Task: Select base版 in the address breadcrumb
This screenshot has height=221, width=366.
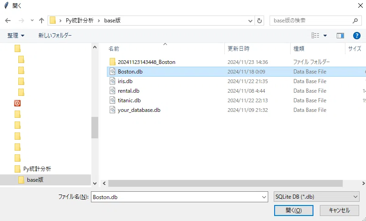Action: point(112,21)
